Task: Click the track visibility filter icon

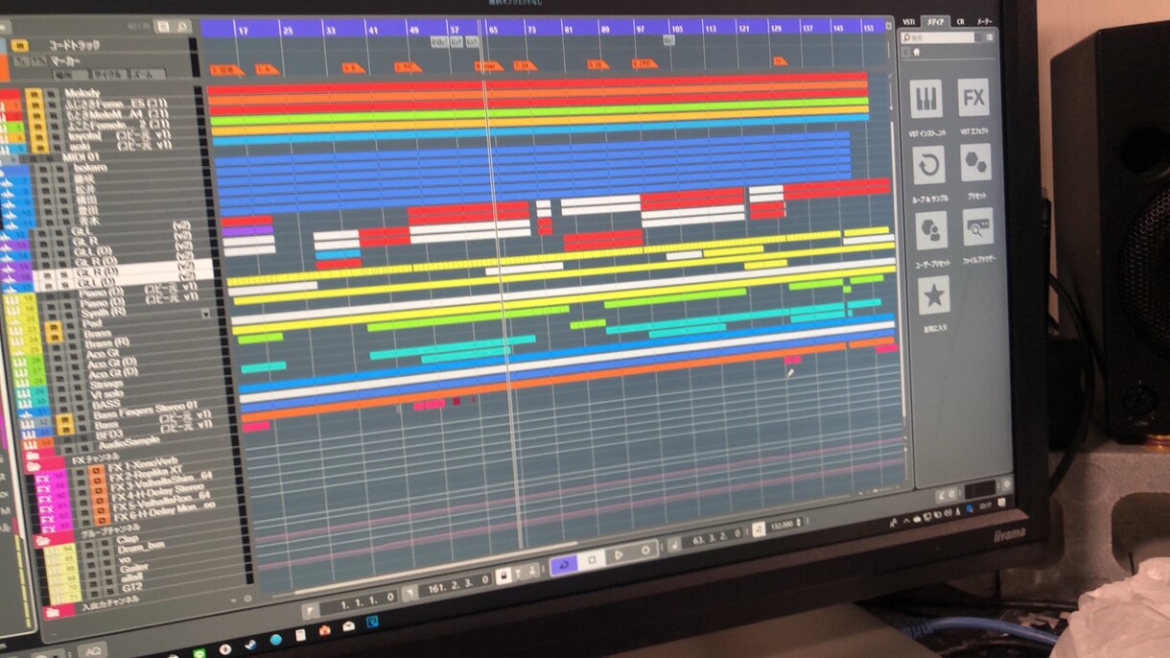Action: pos(163,27)
